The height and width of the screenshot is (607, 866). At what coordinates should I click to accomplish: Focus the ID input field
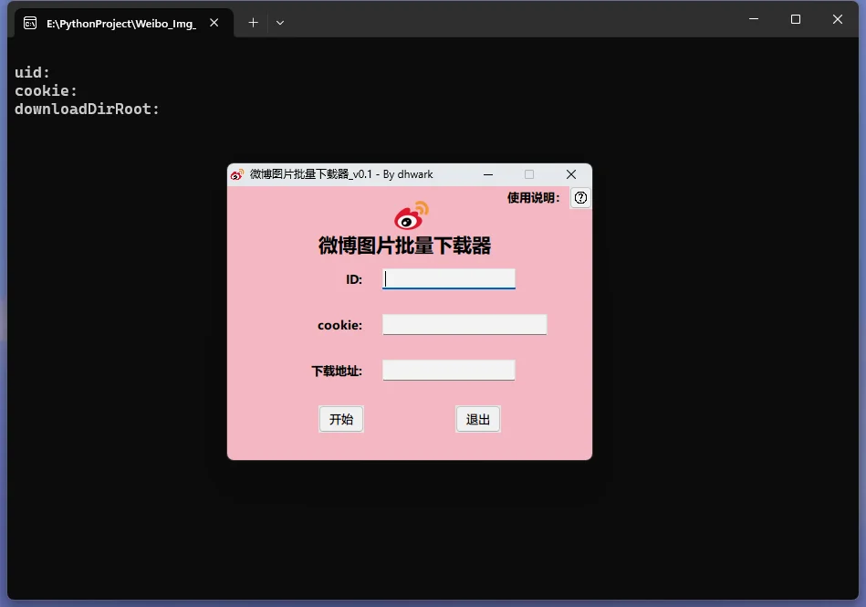click(448, 279)
